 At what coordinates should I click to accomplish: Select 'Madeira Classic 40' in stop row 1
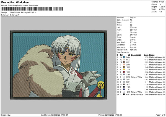[x=157, y=57]
